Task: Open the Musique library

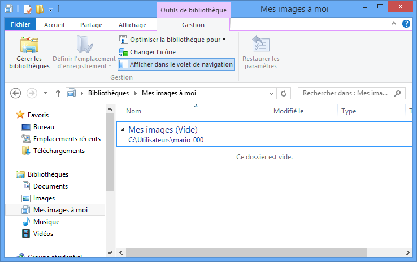Action: [x=46, y=222]
